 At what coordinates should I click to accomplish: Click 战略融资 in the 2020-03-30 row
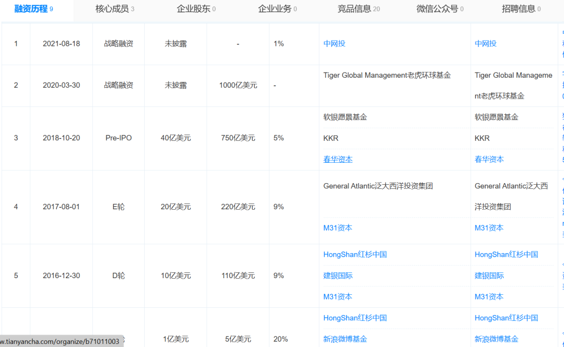tap(119, 85)
